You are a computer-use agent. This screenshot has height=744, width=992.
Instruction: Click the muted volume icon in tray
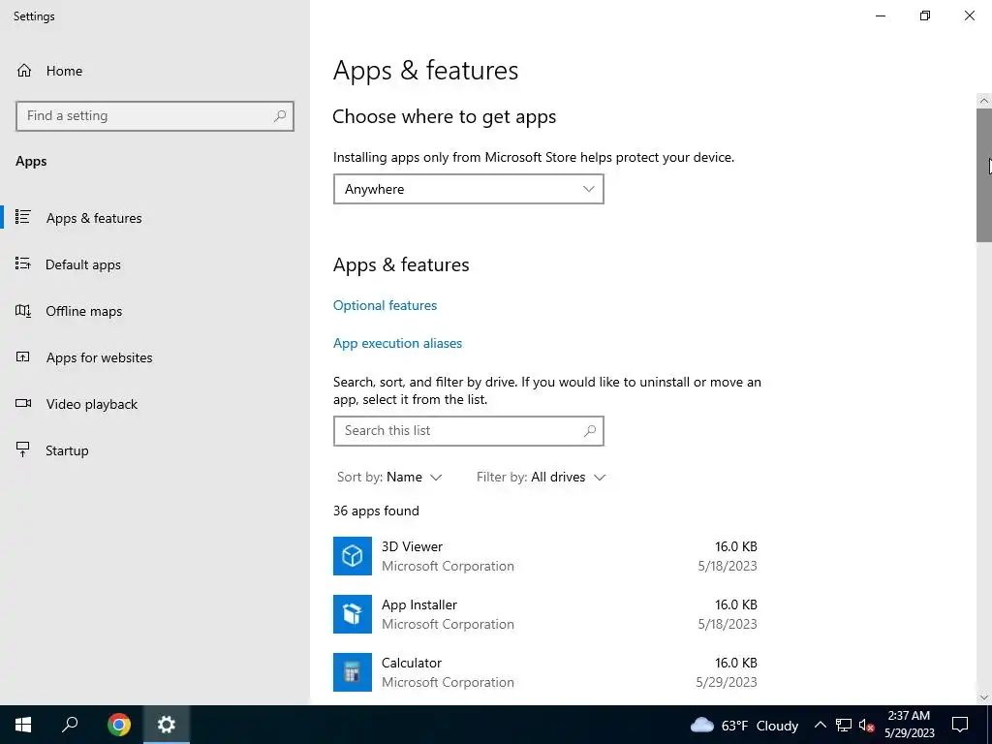tap(867, 725)
